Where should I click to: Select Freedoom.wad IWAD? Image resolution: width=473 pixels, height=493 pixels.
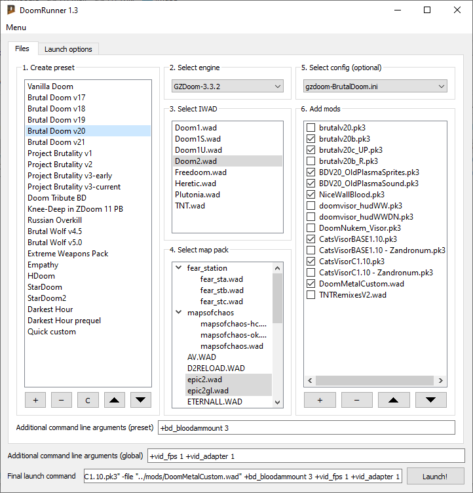[227, 172]
